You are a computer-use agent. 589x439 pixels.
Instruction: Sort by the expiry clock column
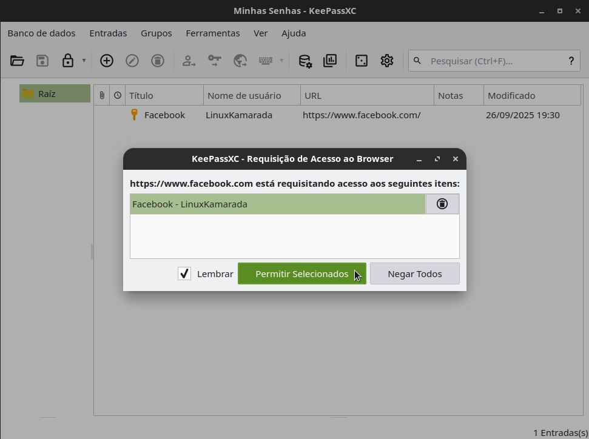tap(118, 95)
